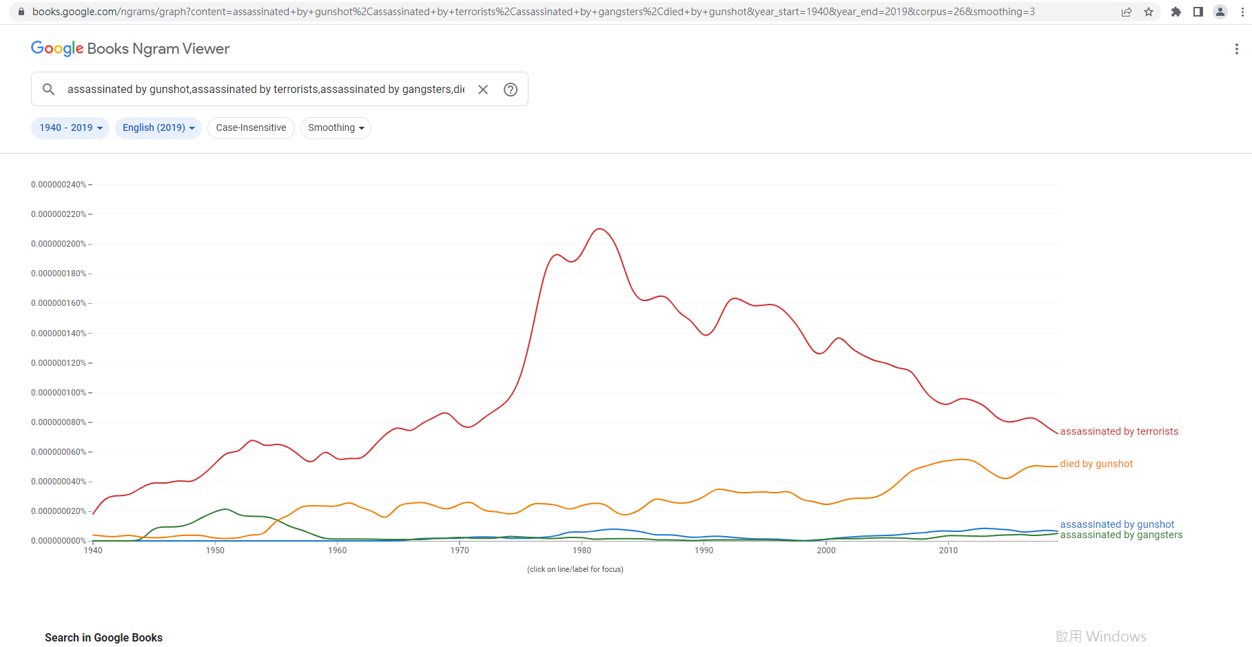Toggle the browser side panel icon
Screen dimensions: 1252x647
click(x=1198, y=12)
